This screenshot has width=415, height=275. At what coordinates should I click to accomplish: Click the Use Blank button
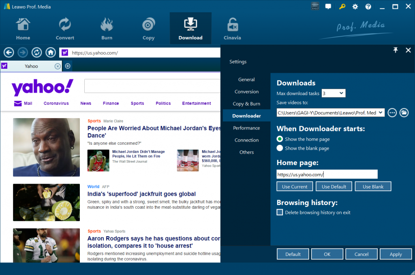point(373,186)
